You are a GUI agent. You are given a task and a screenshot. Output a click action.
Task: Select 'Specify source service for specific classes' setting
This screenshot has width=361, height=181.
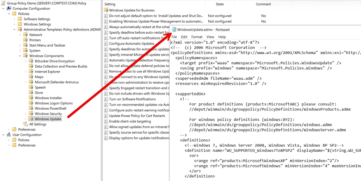point(139,132)
